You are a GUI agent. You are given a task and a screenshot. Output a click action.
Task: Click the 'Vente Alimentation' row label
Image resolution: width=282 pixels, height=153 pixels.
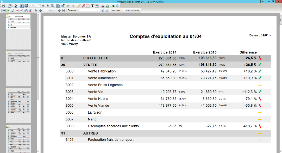(103, 78)
